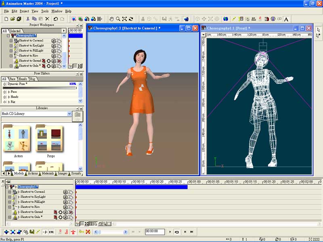
Task: Click the current time input field
Action: pos(155,232)
